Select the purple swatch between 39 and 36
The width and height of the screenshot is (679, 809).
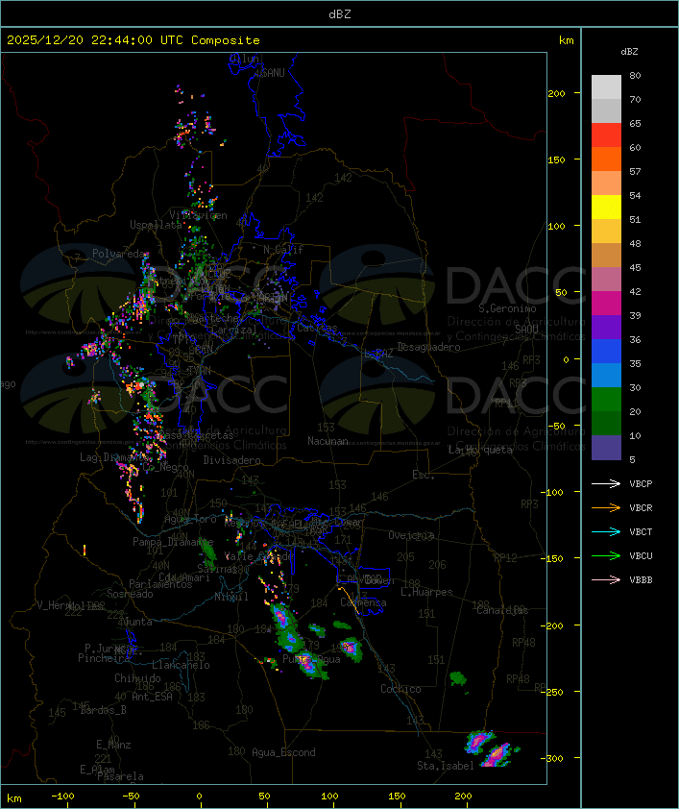pyautogui.click(x=606, y=327)
